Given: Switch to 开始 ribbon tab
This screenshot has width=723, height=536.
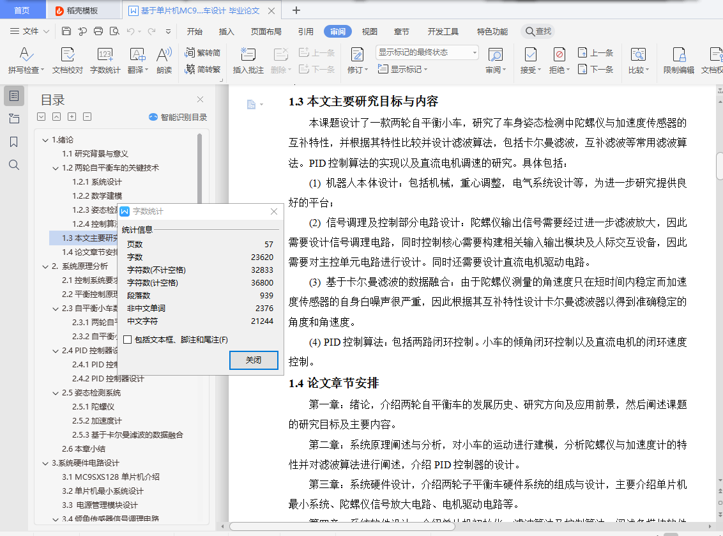Looking at the screenshot, I should pos(195,31).
